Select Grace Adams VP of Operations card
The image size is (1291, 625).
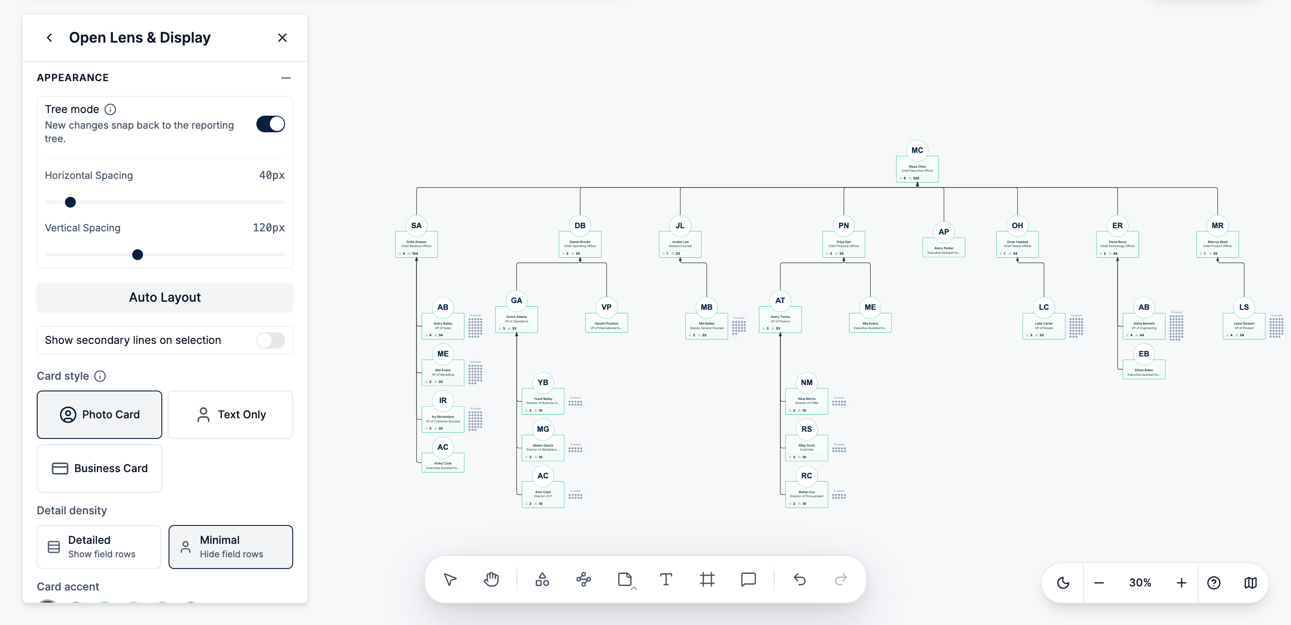pos(516,319)
